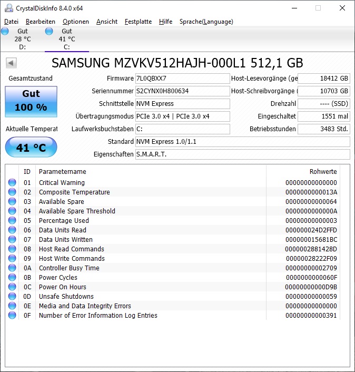
Task: Click the Gut 100 % health status button
Action: click(x=31, y=102)
